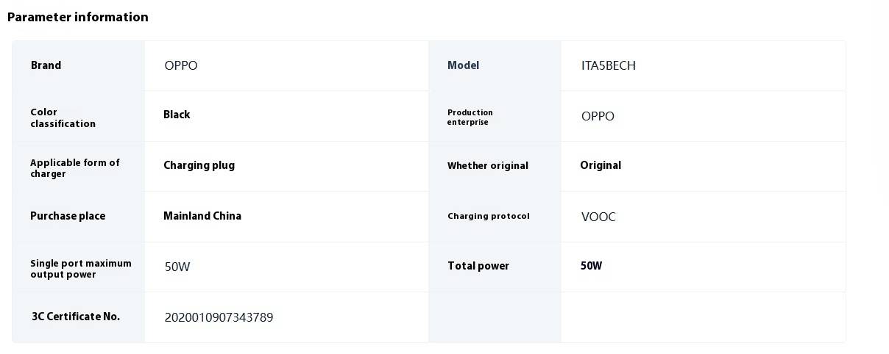Select the Whether original label

[488, 166]
